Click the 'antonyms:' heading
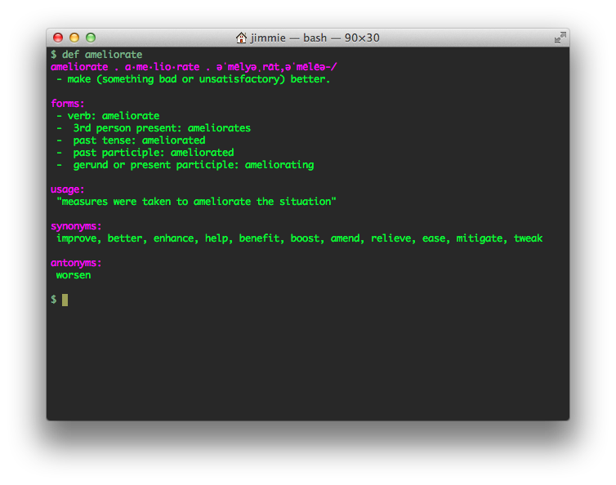616x485 pixels. [76, 263]
